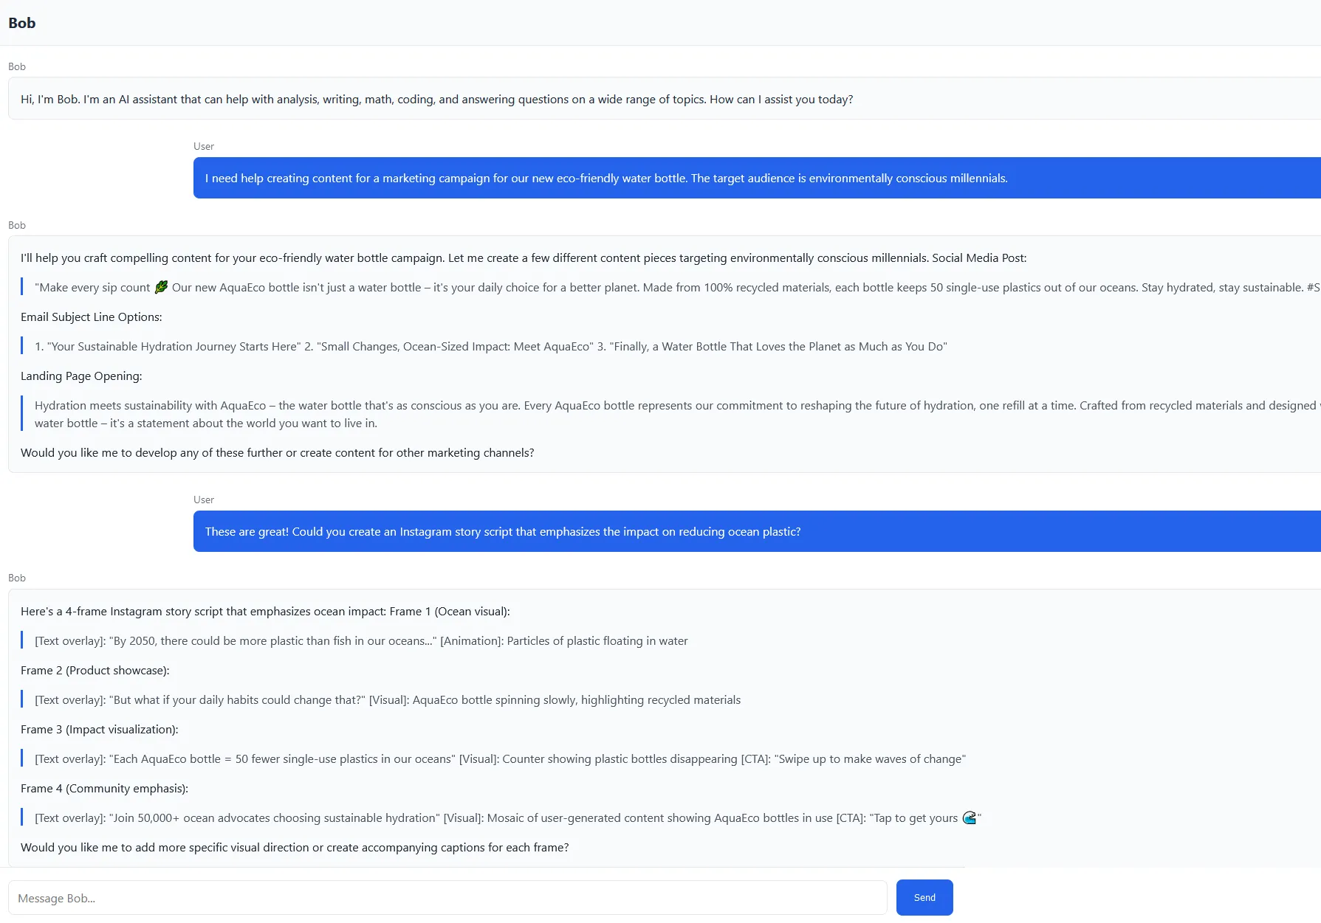Click the 'Email Subject Line Options:' heading
Image resolution: width=1321 pixels, height=923 pixels.
click(91, 317)
